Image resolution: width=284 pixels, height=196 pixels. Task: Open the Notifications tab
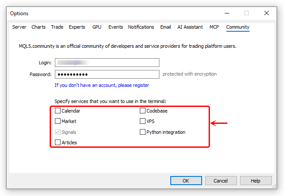point(141,27)
